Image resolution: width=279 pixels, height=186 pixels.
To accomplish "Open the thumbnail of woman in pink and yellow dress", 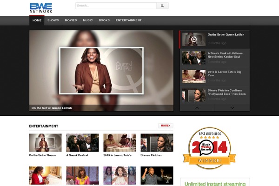I will point(82,175).
